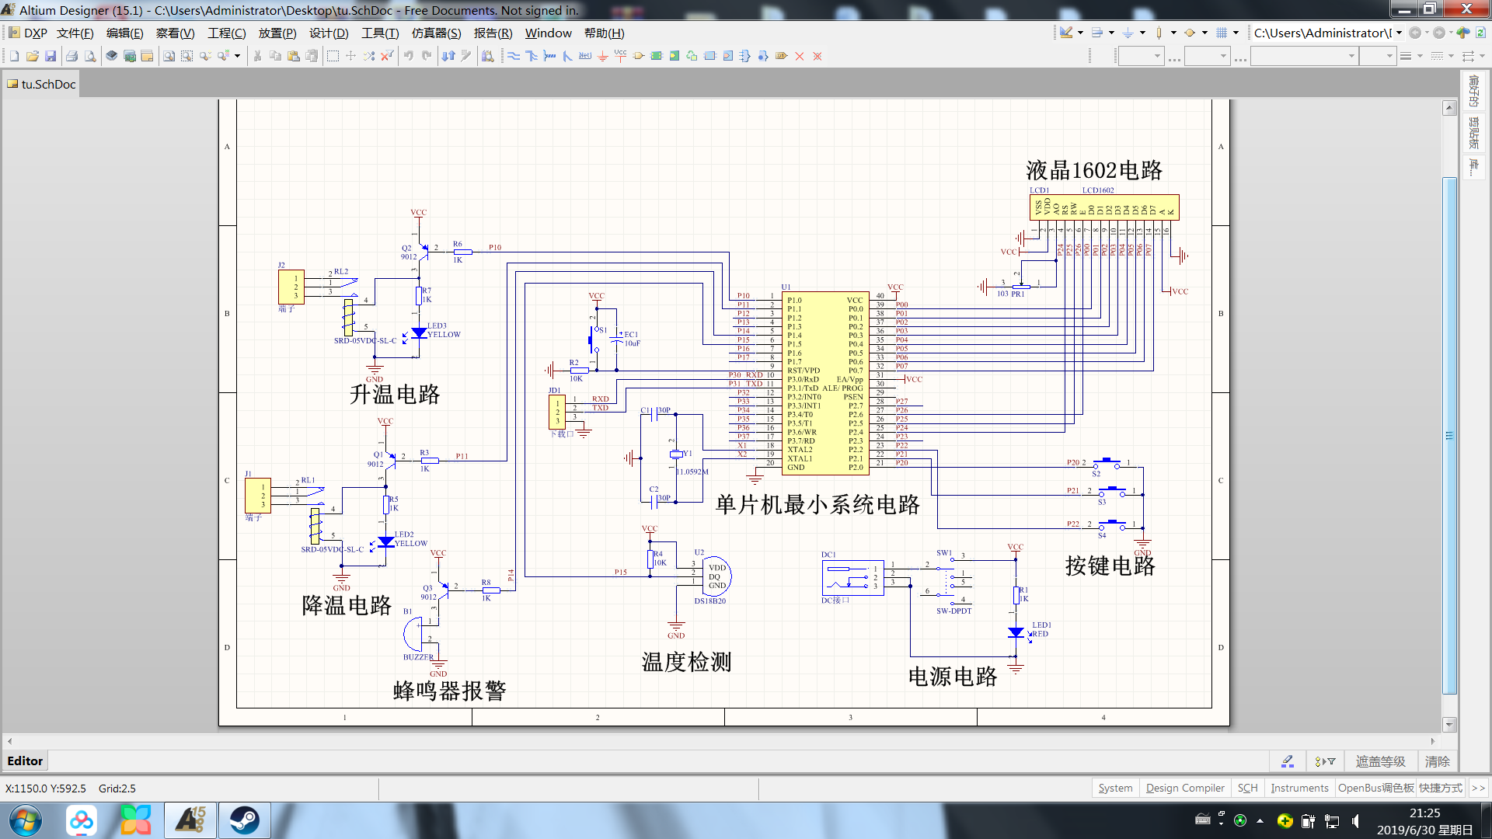Select the Place Net Label tool
The width and height of the screenshot is (1492, 839).
pos(585,56)
